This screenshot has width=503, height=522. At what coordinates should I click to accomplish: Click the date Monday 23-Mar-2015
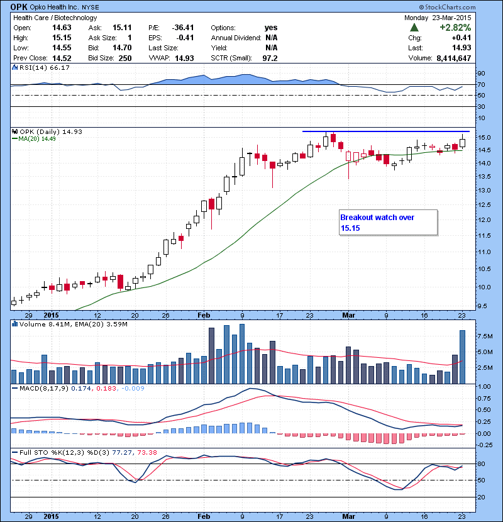(x=438, y=18)
